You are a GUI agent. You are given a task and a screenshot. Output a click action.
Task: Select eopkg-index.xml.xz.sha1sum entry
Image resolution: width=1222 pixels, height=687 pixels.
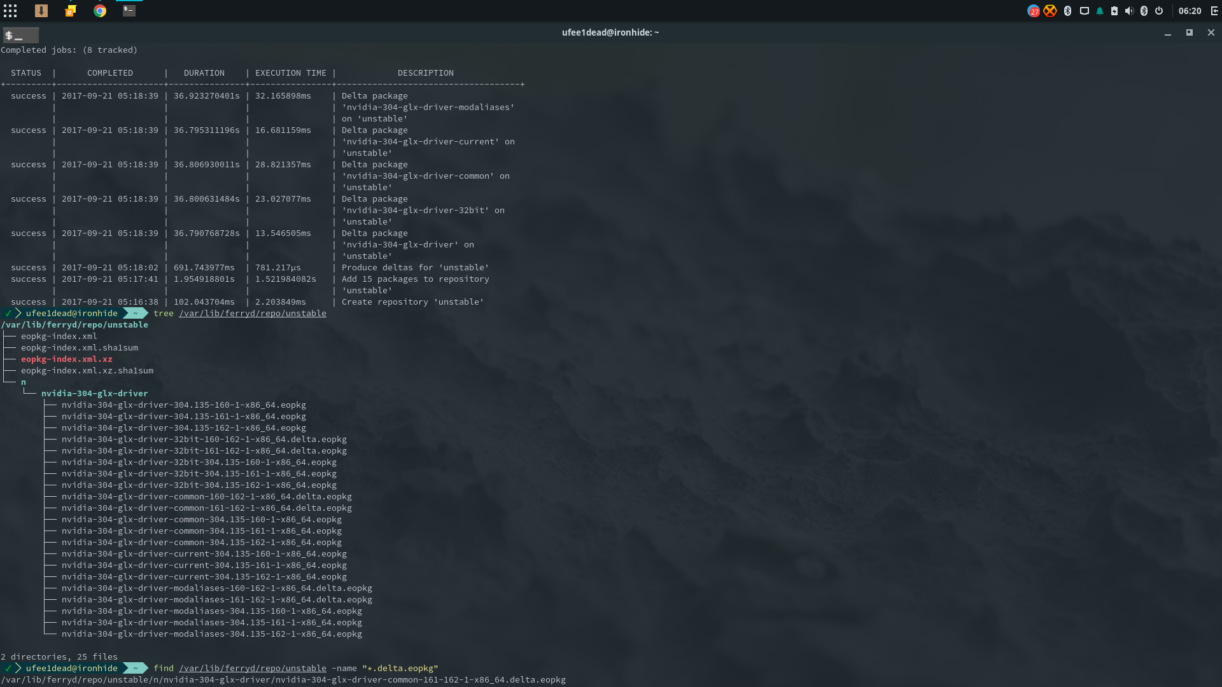87,371
